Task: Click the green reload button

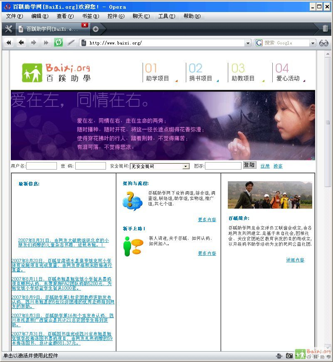Action: 58,43
